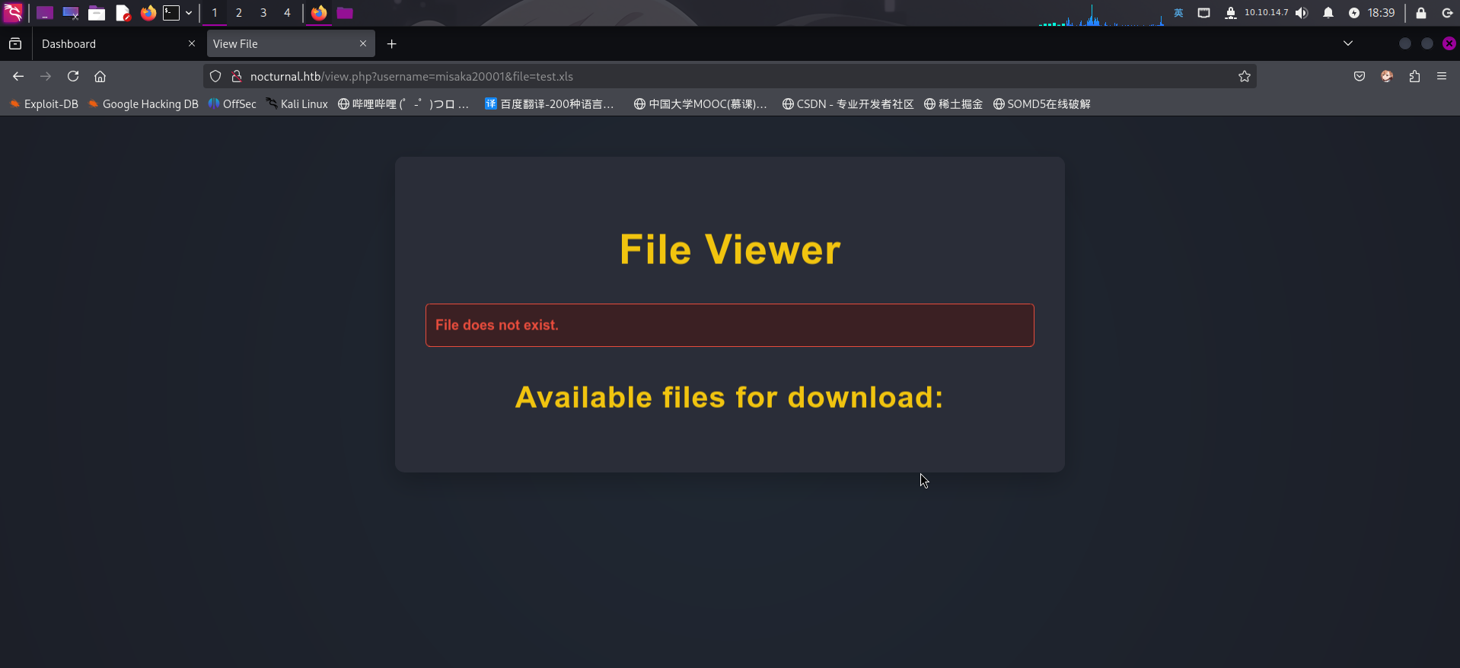The height and width of the screenshot is (668, 1460).
Task: Bookmark this page with the star
Action: 1245,76
